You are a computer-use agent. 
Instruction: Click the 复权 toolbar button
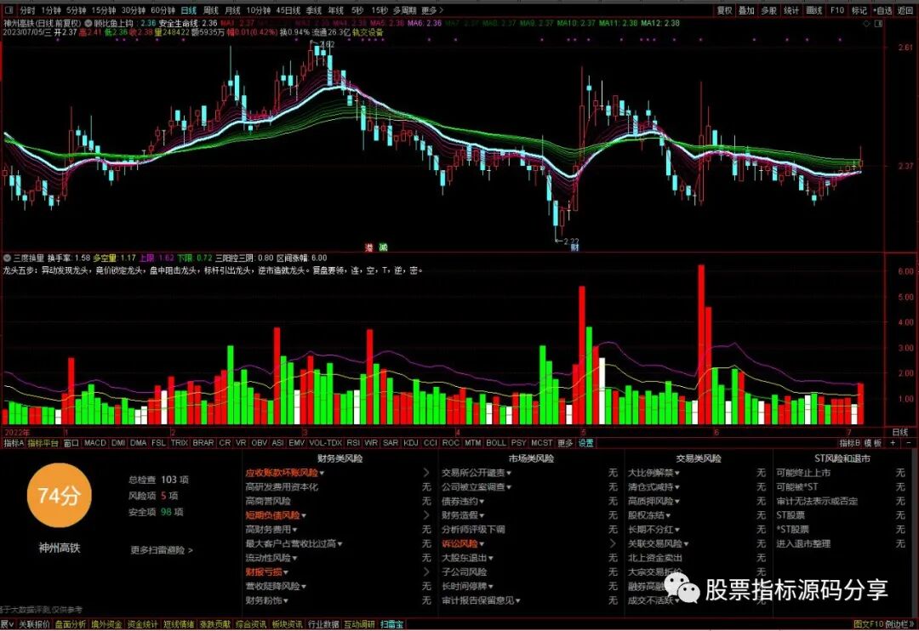pos(725,10)
